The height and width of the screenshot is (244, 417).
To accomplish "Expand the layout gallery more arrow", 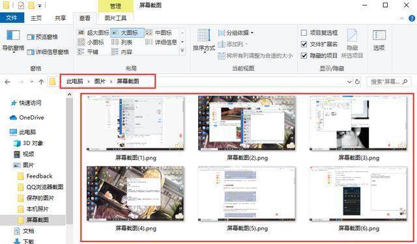I will 182,50.
